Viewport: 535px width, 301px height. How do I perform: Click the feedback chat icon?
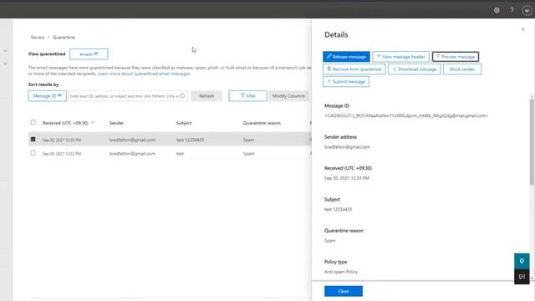(x=522, y=277)
